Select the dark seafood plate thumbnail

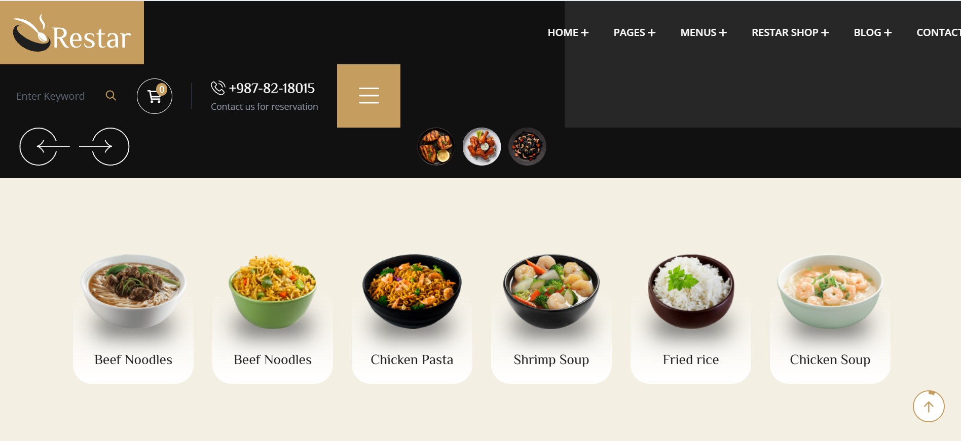[x=527, y=146]
